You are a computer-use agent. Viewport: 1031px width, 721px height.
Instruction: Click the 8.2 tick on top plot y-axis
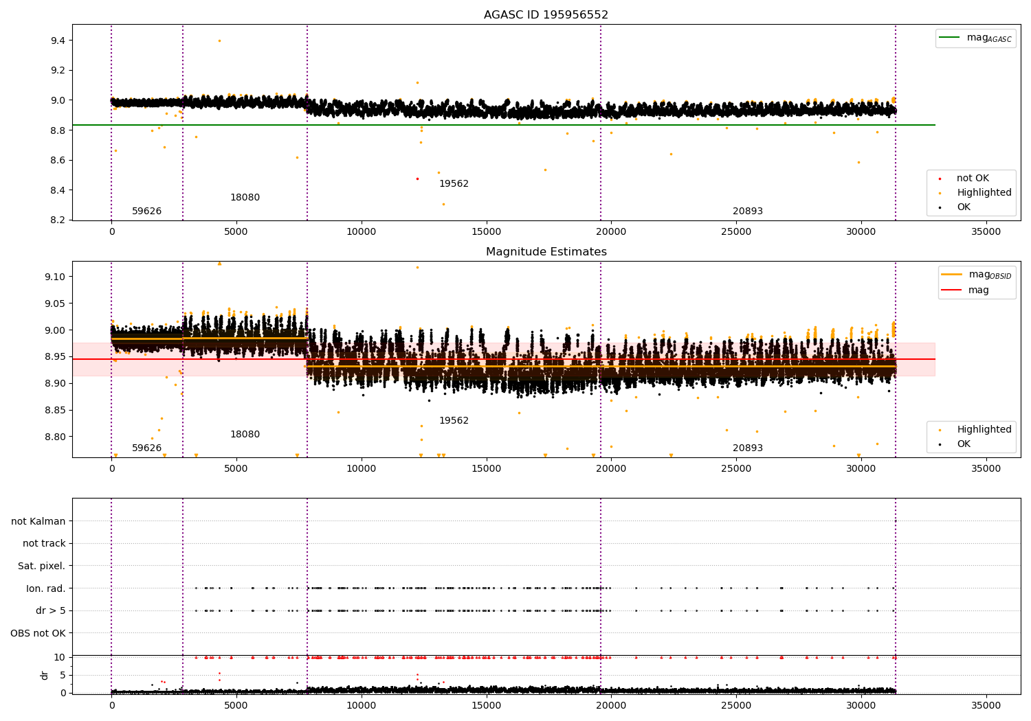tap(58, 220)
